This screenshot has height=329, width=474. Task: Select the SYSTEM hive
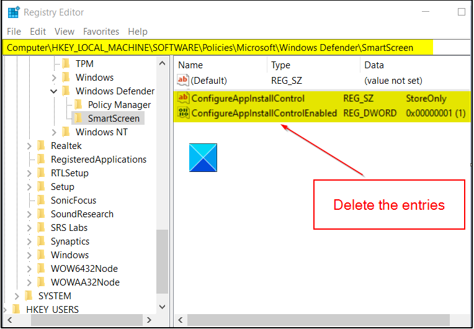click(55, 295)
